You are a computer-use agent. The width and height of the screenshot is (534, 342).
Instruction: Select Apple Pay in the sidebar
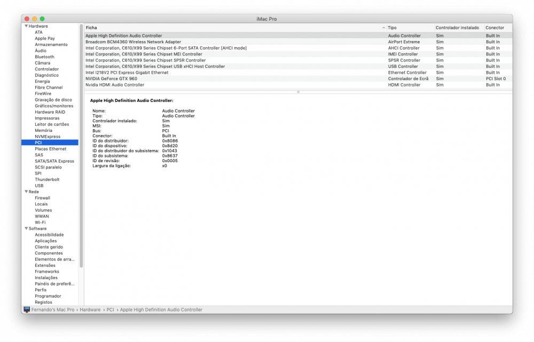(x=45, y=38)
